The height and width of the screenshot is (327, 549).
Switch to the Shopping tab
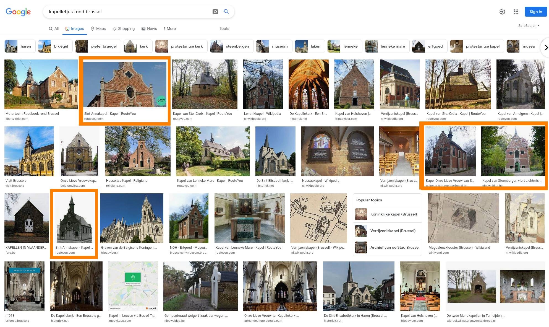pos(124,28)
